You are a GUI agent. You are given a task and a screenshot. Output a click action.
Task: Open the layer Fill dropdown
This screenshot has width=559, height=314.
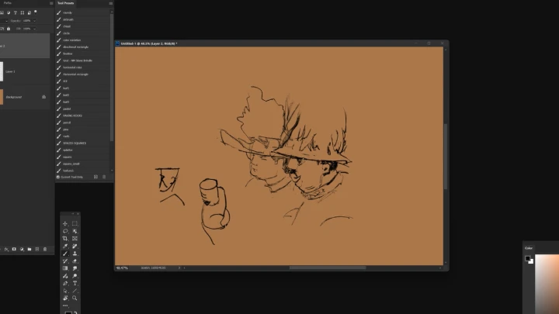(x=34, y=29)
